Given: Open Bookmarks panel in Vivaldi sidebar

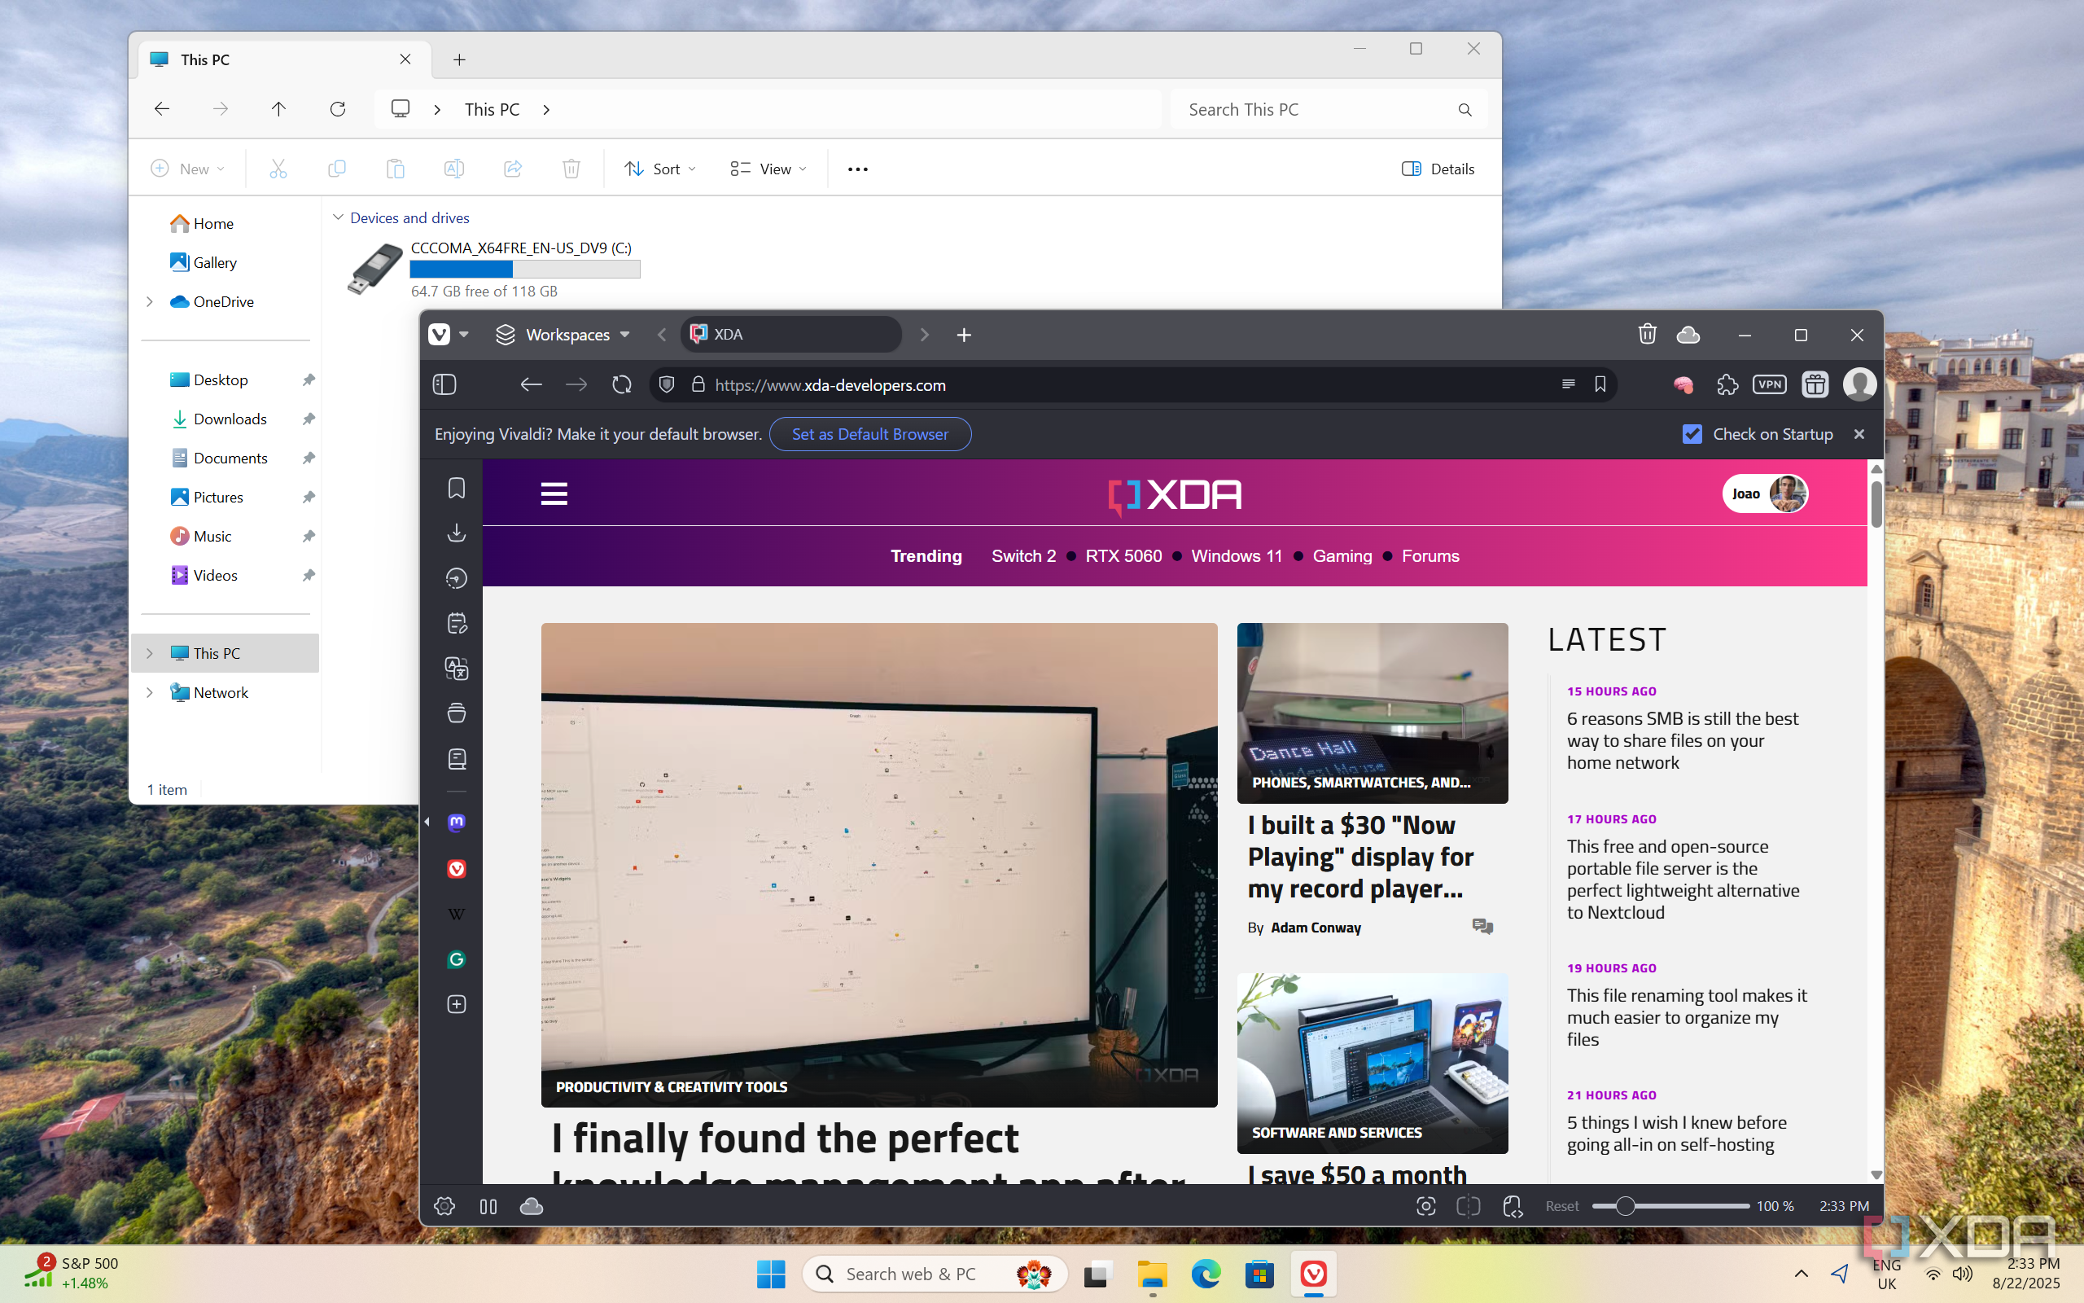Looking at the screenshot, I should (457, 489).
